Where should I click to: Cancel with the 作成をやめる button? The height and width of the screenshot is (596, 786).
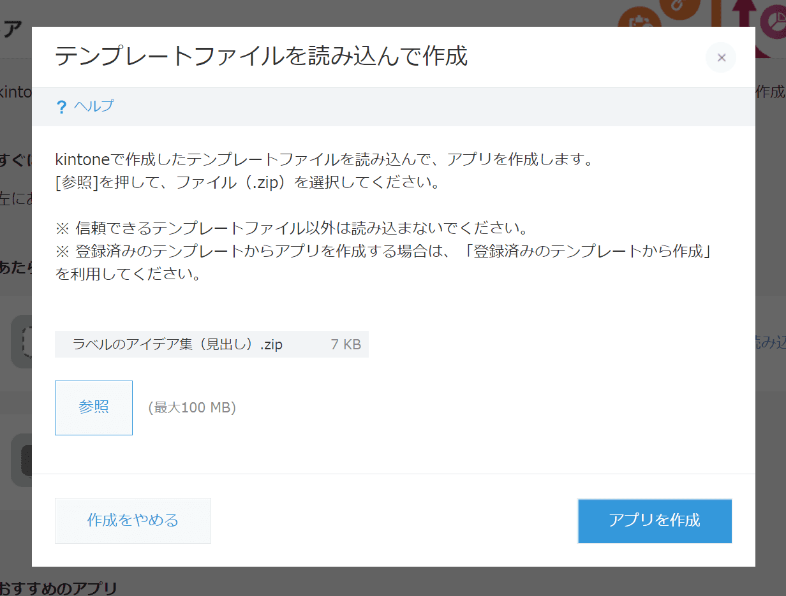click(133, 520)
